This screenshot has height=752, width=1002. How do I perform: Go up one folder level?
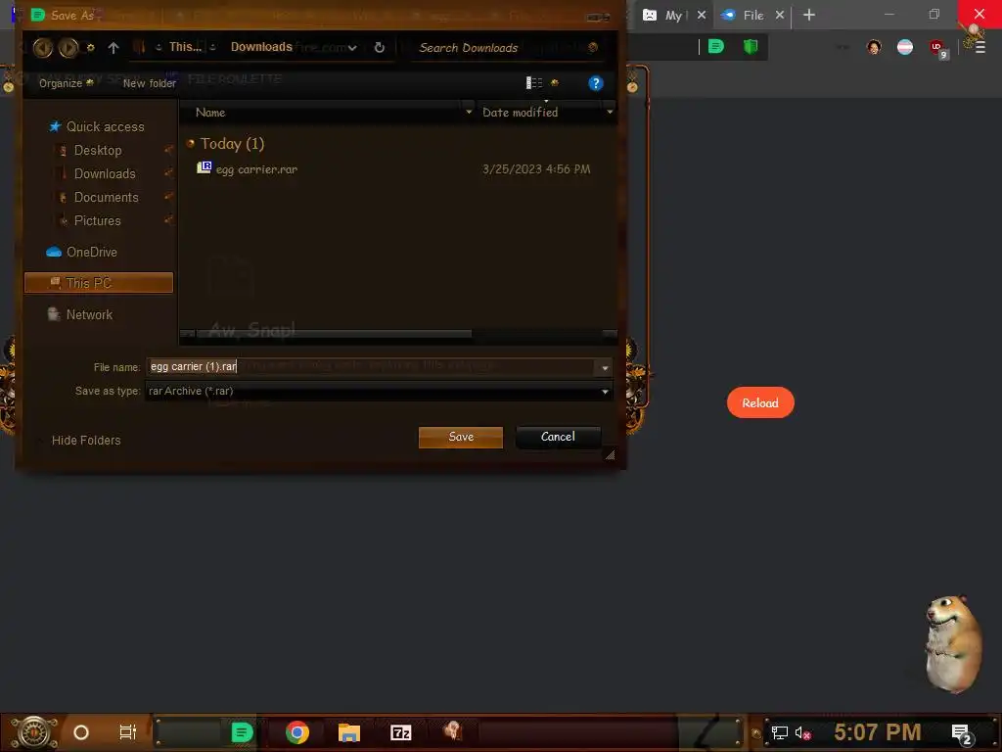[x=114, y=47]
